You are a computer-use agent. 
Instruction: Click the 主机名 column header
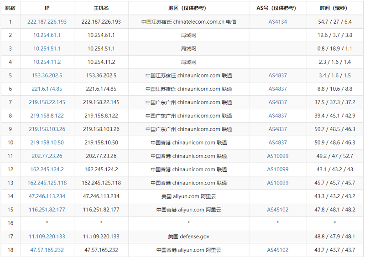pyautogui.click(x=101, y=8)
